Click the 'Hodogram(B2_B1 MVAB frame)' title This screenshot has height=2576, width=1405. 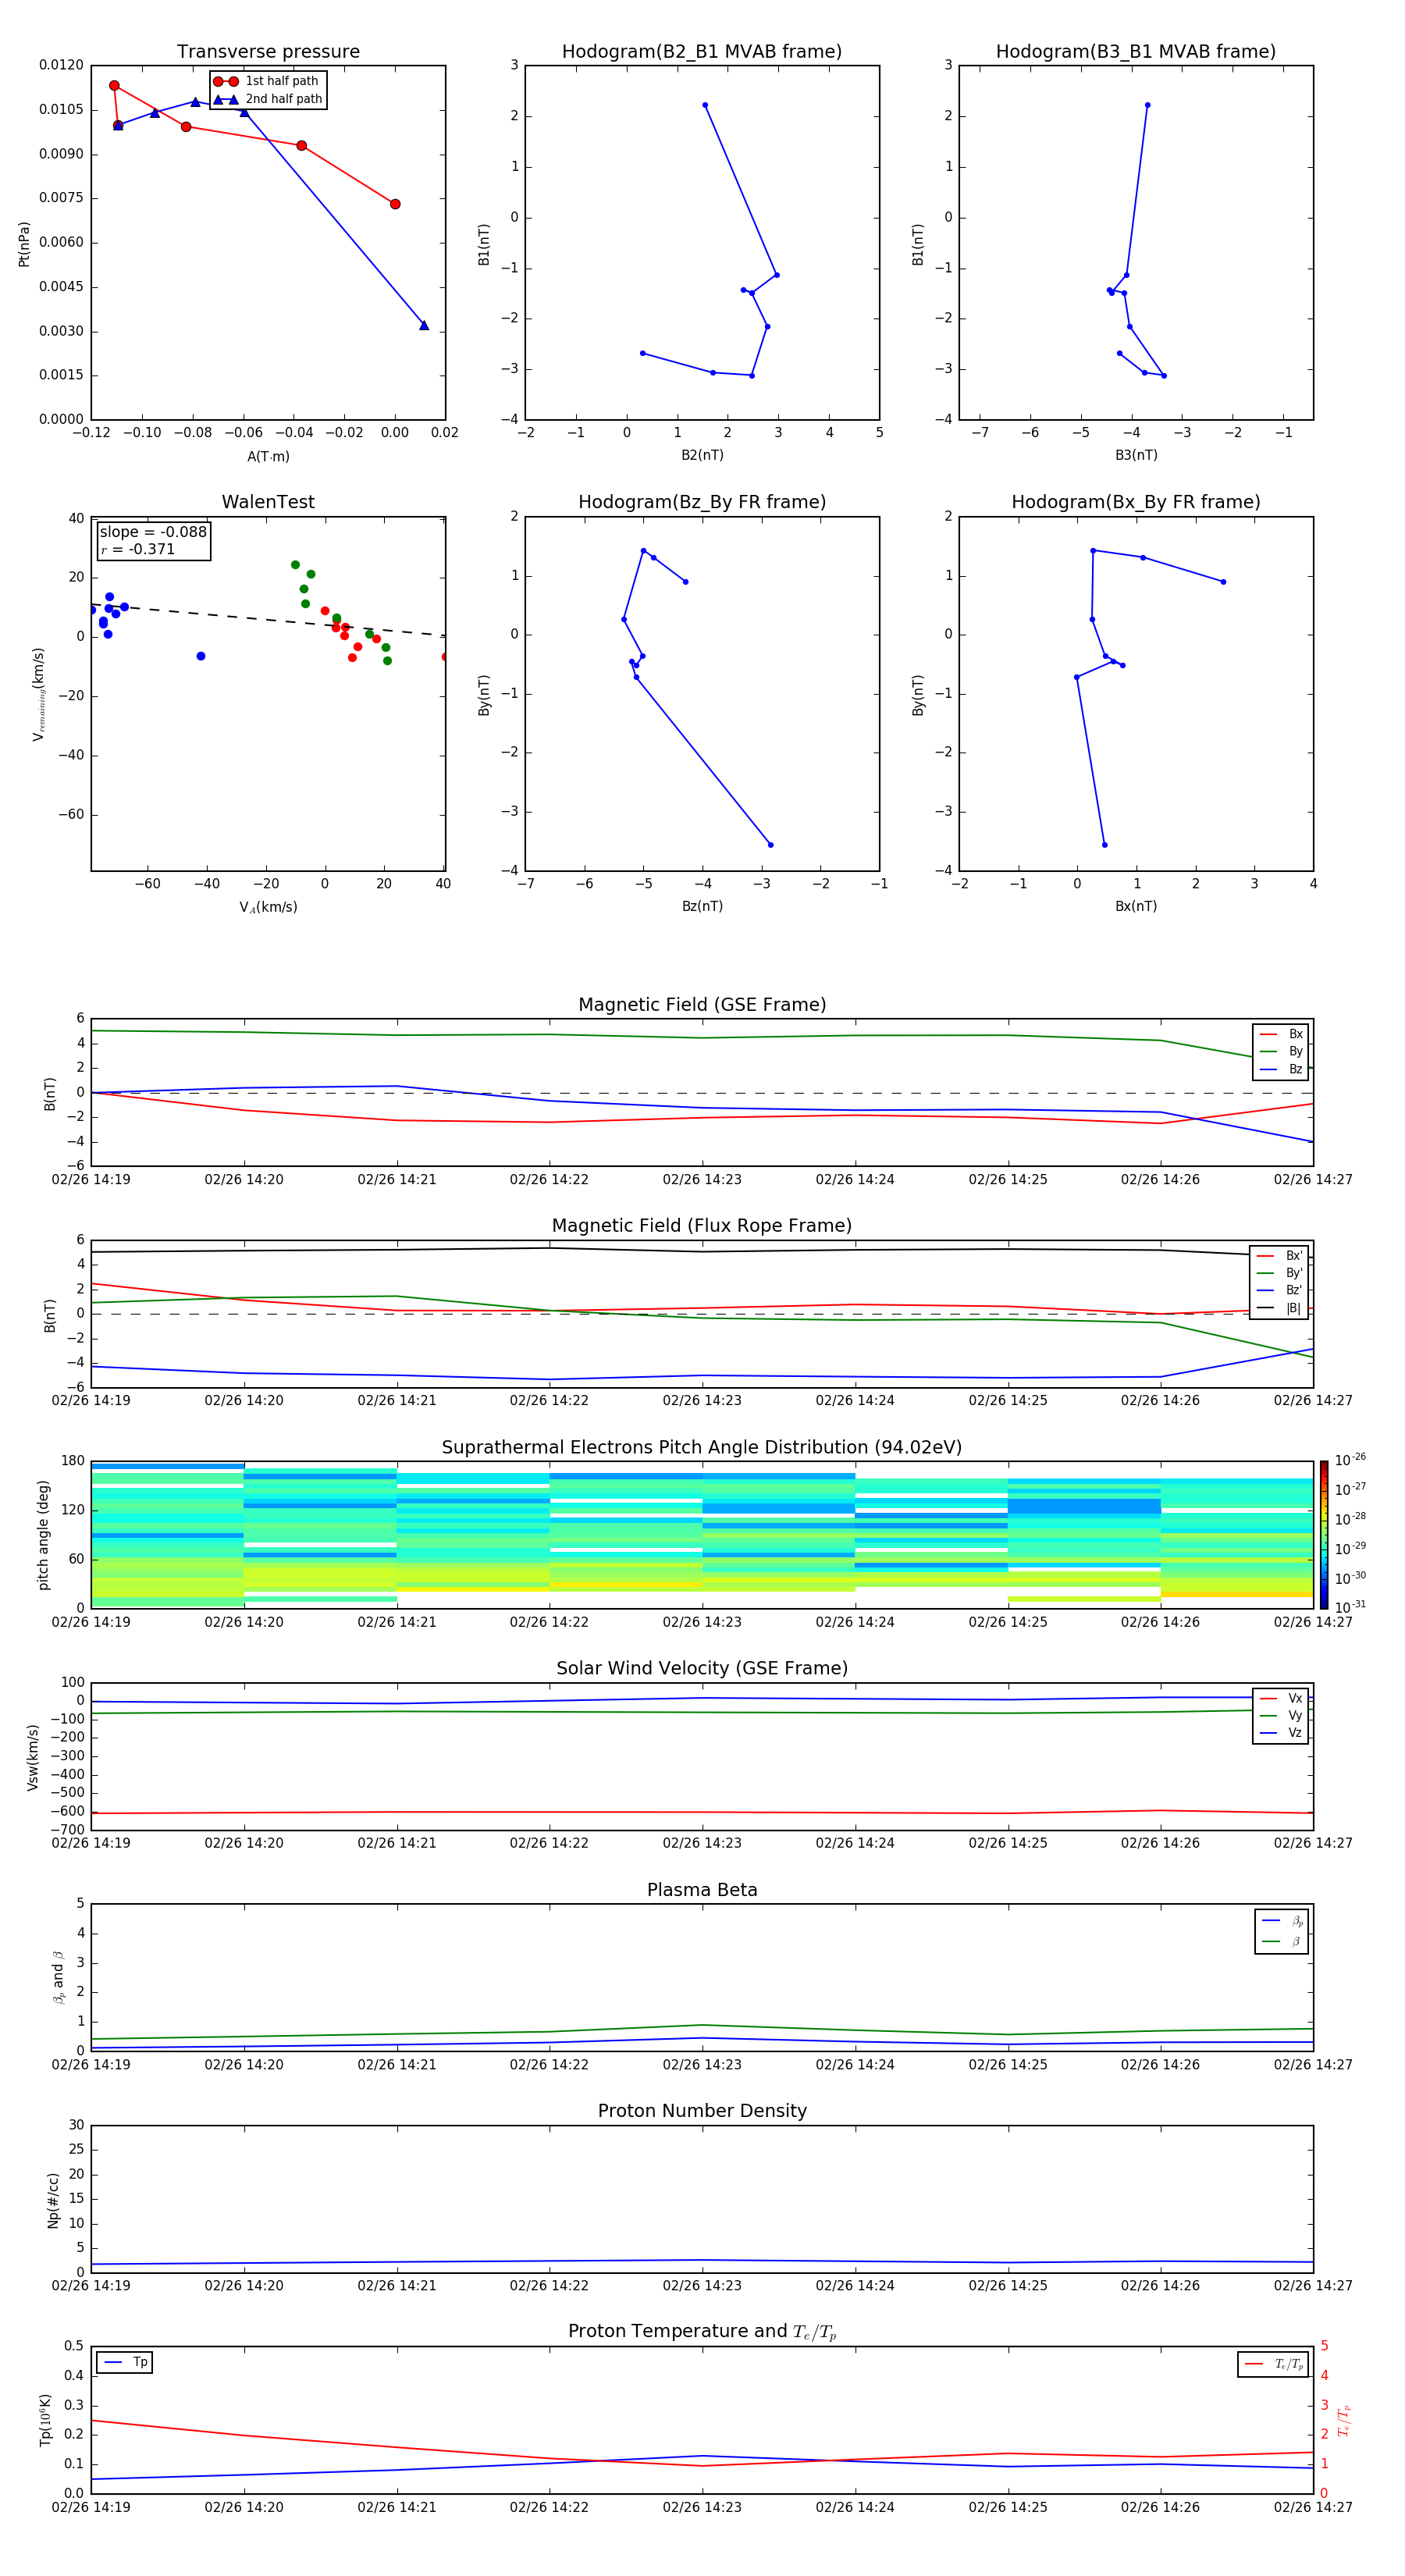point(702,52)
